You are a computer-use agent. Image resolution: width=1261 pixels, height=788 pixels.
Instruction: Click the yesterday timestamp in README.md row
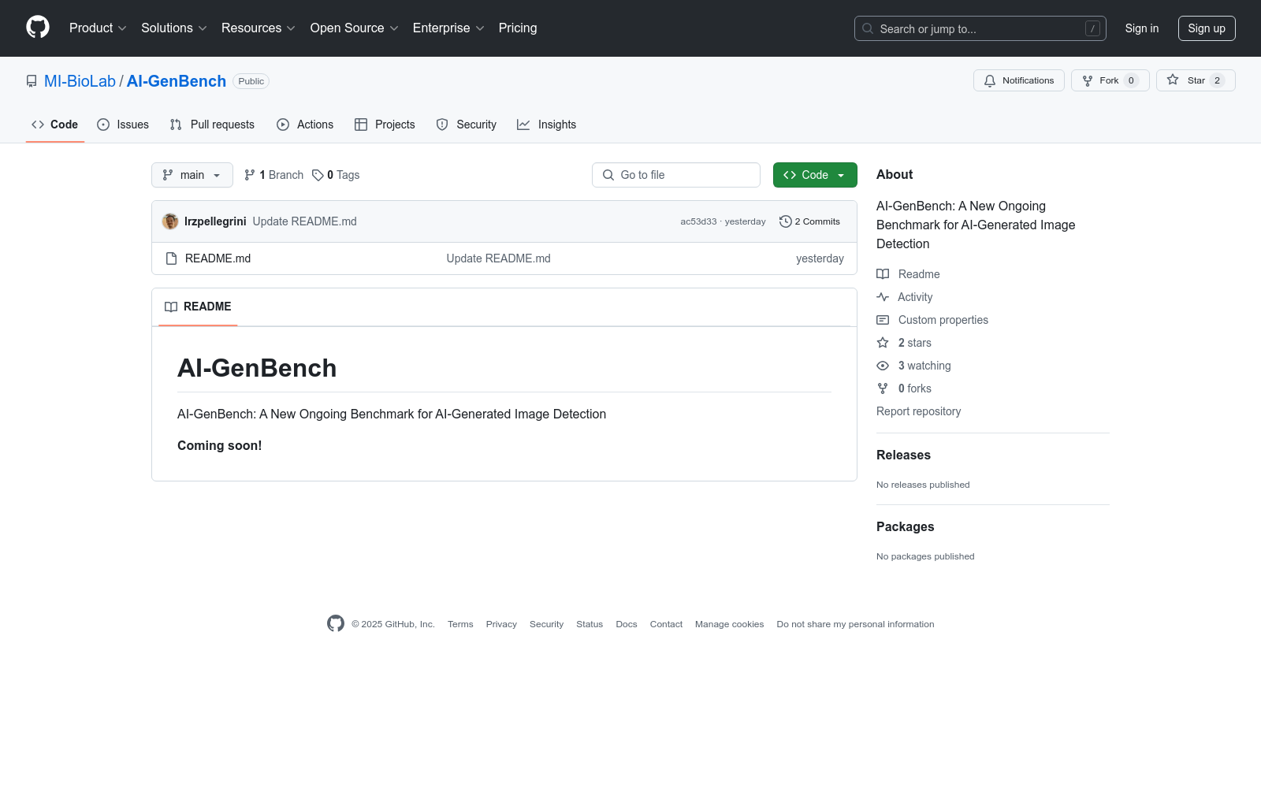(x=820, y=258)
